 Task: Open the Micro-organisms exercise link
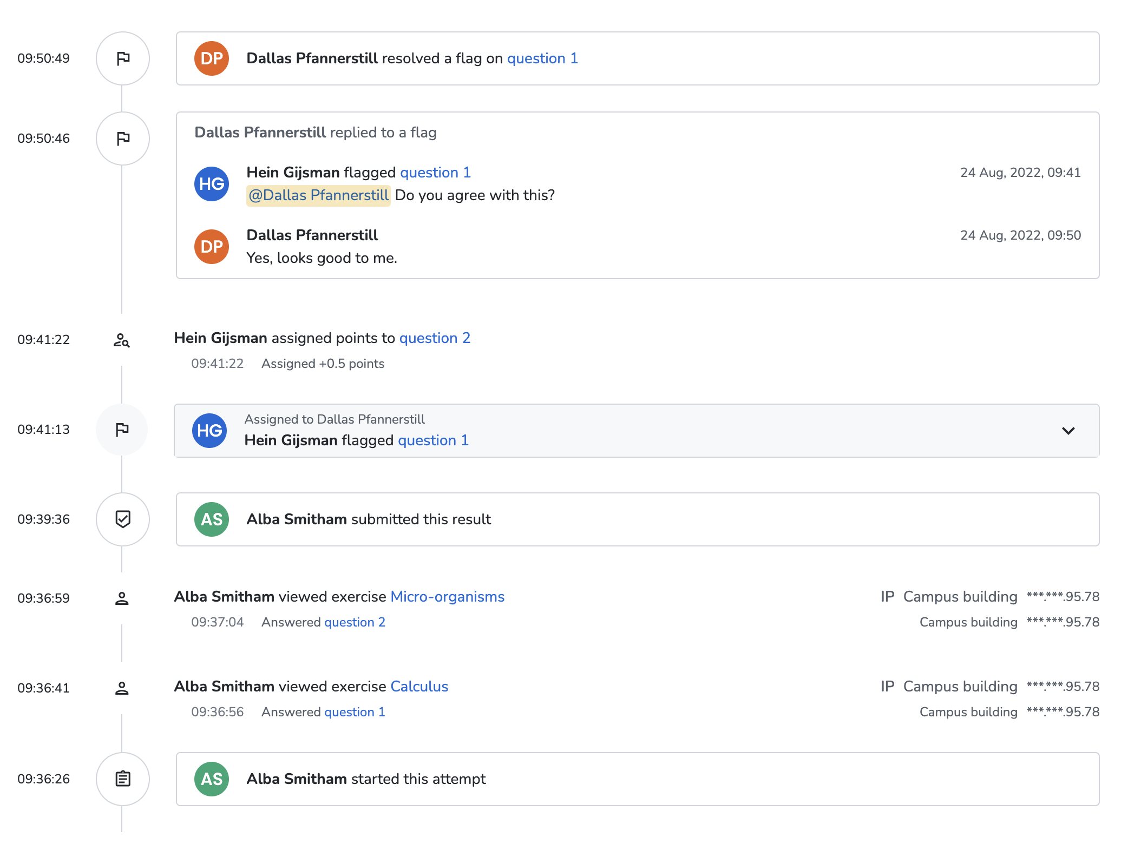(x=447, y=597)
